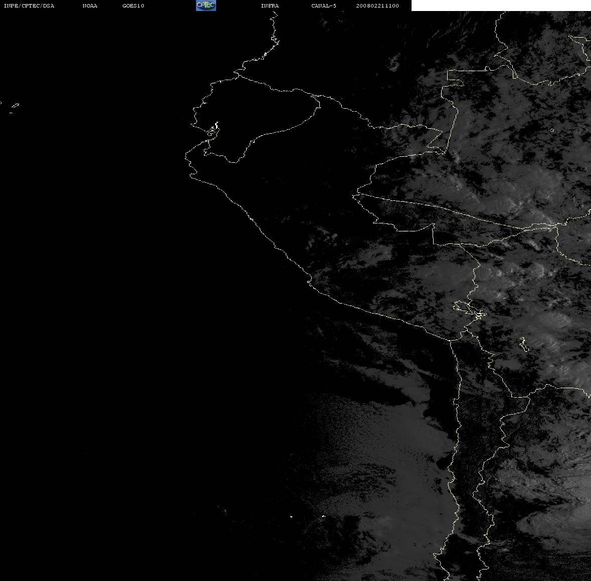The width and height of the screenshot is (591, 581).
Task: Select the timestamp 200802211100
Action: click(377, 6)
